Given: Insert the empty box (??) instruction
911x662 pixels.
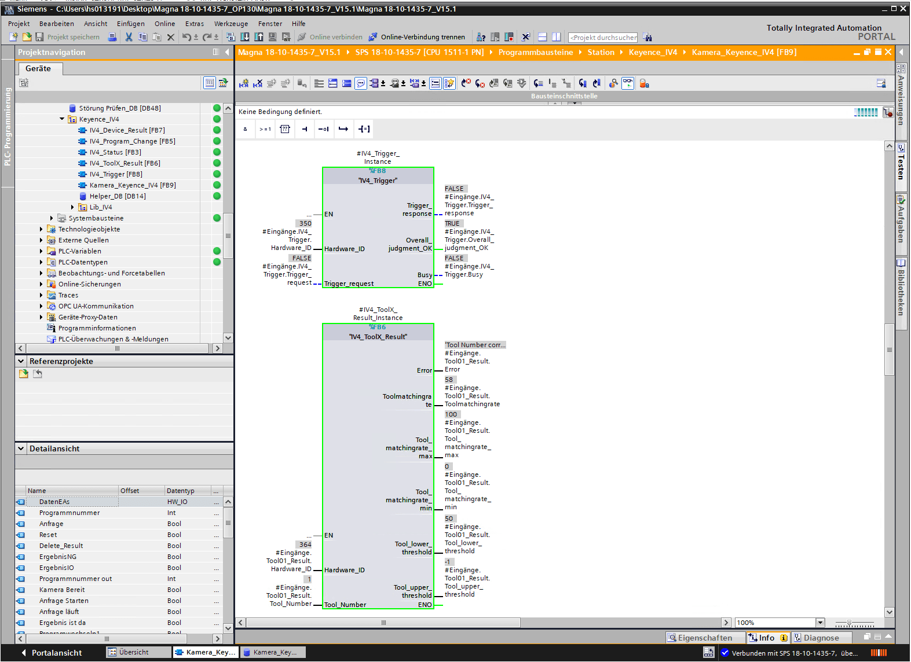Looking at the screenshot, I should (284, 129).
